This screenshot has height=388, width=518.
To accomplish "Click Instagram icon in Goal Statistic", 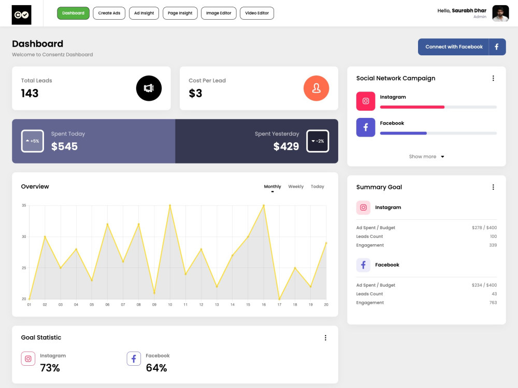I will click(28, 359).
